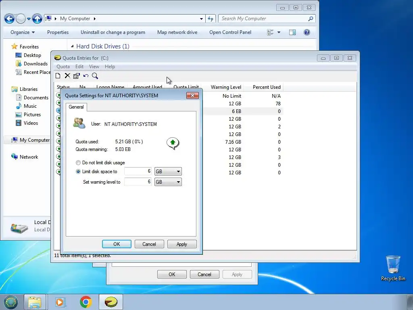
Task: Open quota entry Properties toolbar icon
Action: 77,76
